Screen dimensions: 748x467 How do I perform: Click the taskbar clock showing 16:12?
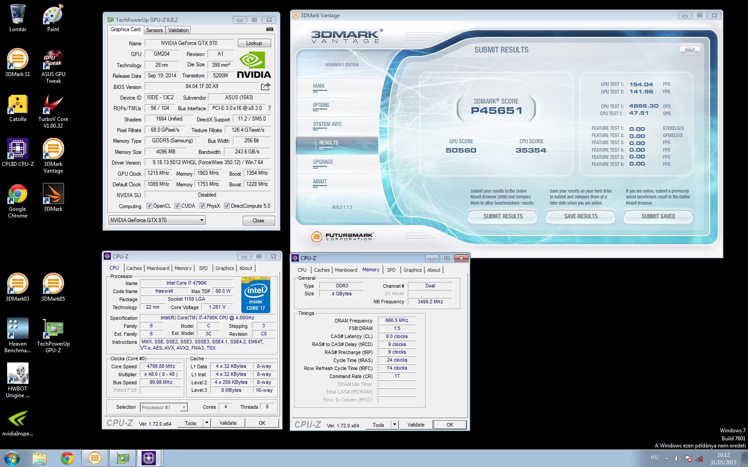(x=724, y=459)
